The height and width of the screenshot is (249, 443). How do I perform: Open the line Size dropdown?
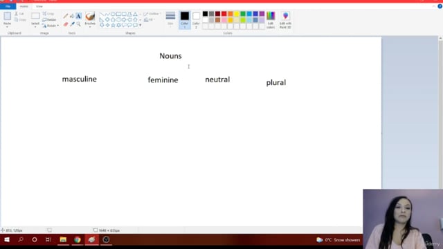point(170,19)
